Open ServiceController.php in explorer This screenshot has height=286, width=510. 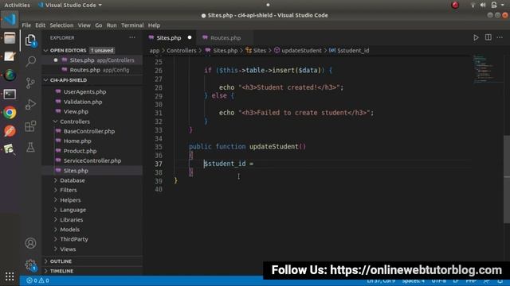pos(92,160)
